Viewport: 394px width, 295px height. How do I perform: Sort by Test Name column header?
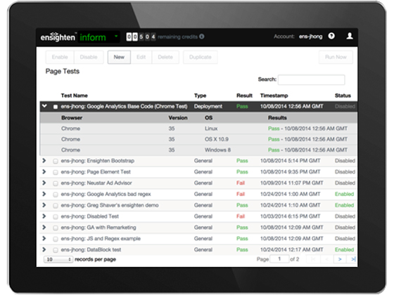pyautogui.click(x=74, y=96)
